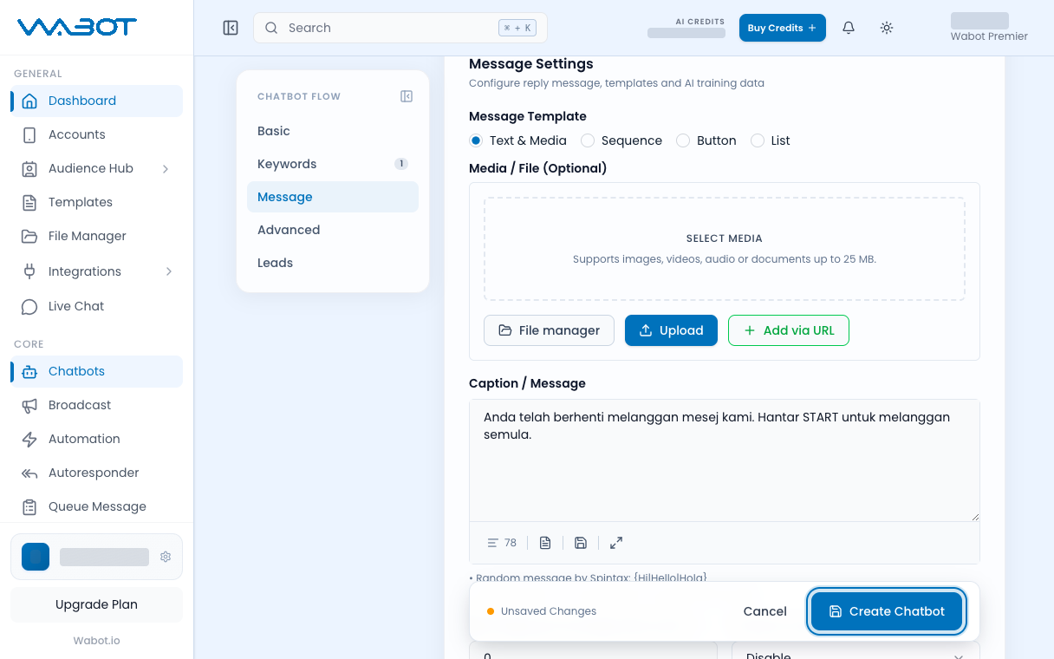Open the Disable dropdown at bottom

[x=856, y=650]
